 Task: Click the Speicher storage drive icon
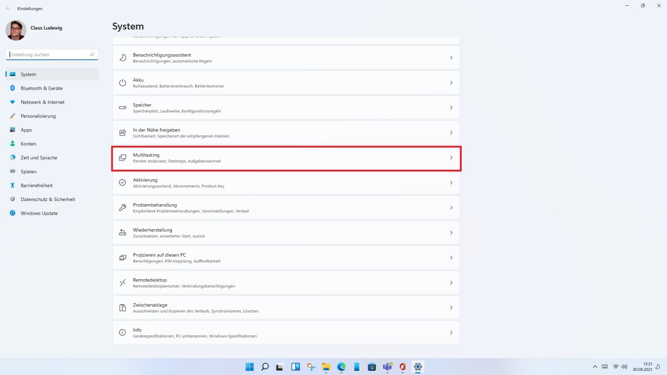[122, 108]
